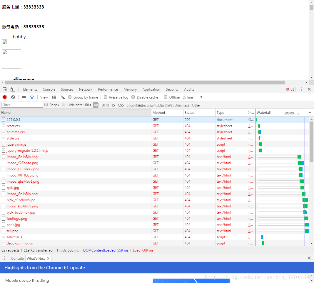Image resolution: width=314 pixels, height=283 pixels.
Task: Filter requests by Other
Action: [x=196, y=105]
